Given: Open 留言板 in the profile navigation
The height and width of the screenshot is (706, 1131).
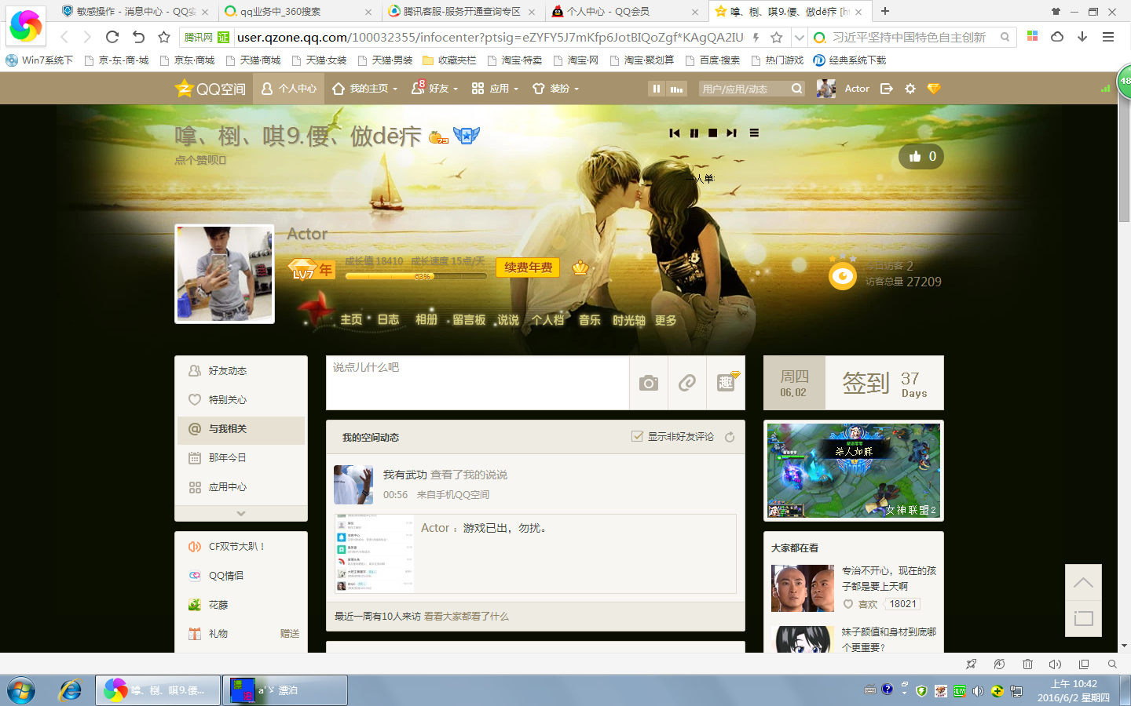Looking at the screenshot, I should (x=469, y=320).
